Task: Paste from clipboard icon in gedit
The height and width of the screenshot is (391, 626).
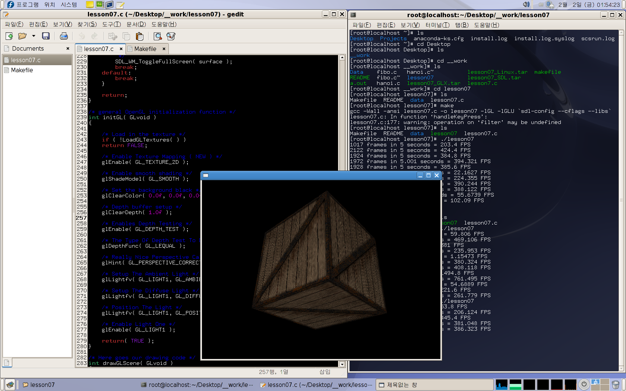Action: pos(140,36)
